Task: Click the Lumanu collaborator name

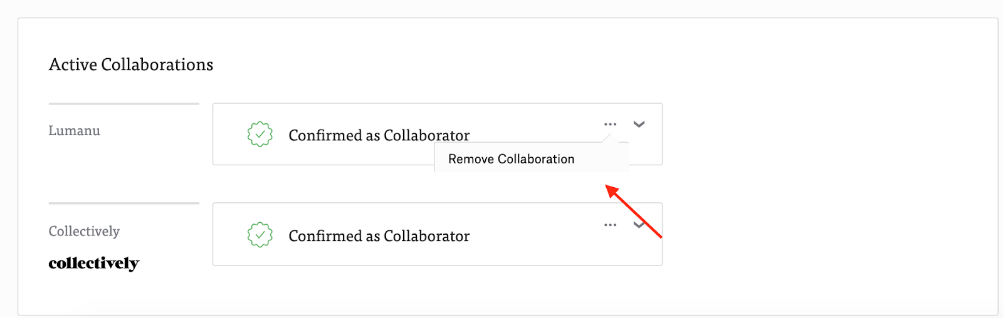Action: tap(74, 131)
